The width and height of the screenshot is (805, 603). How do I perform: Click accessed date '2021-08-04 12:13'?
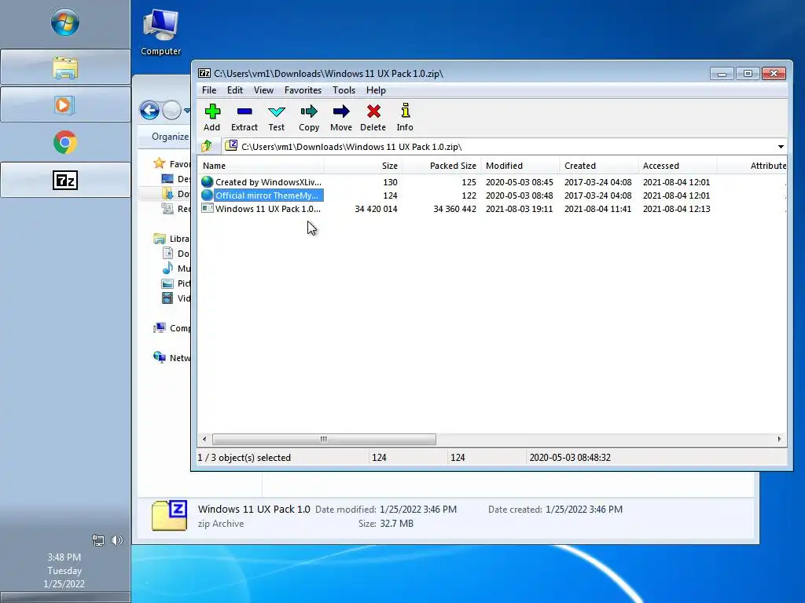point(676,209)
